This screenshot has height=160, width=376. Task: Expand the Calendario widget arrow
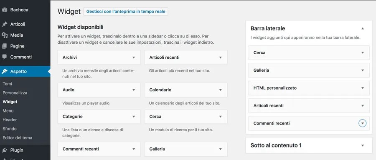[x=220, y=90]
